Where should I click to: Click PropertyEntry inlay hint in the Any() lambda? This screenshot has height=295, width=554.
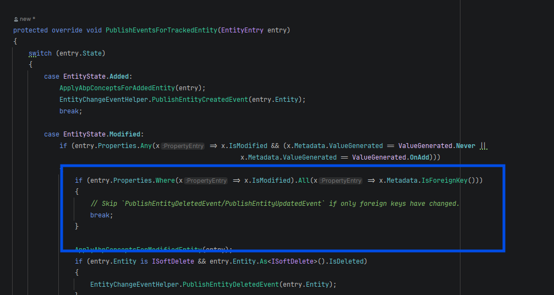(x=184, y=146)
